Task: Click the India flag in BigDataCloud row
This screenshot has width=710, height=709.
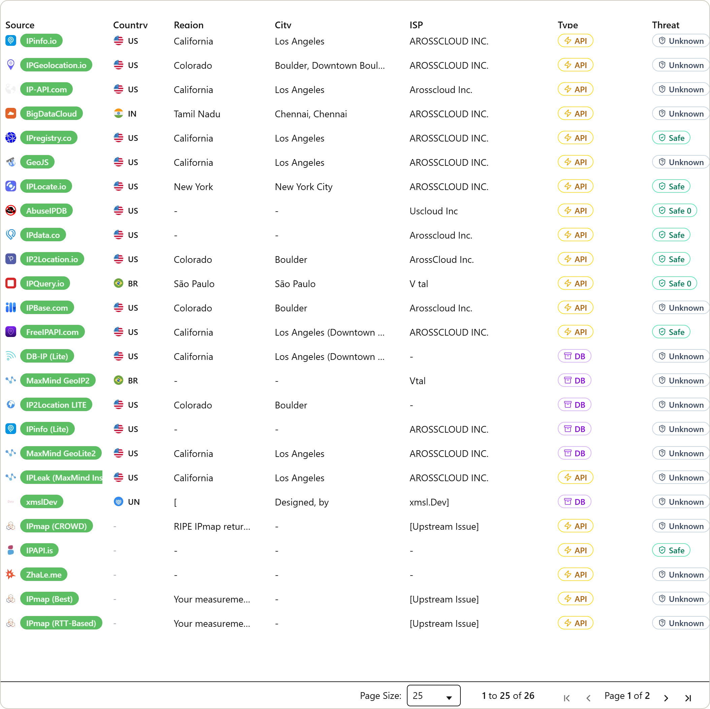Action: [118, 114]
